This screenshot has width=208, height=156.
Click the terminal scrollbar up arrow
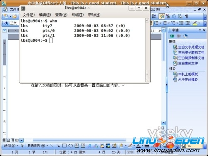[x=147, y=20]
